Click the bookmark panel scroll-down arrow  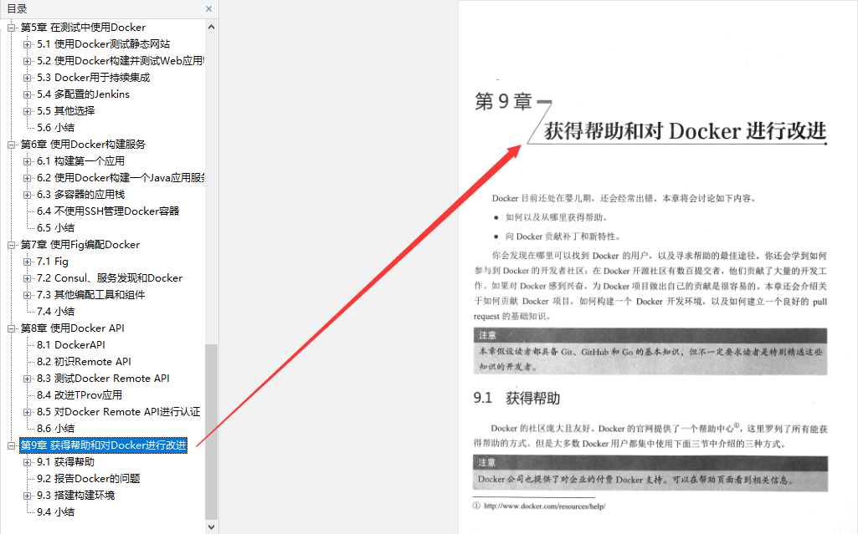[211, 527]
